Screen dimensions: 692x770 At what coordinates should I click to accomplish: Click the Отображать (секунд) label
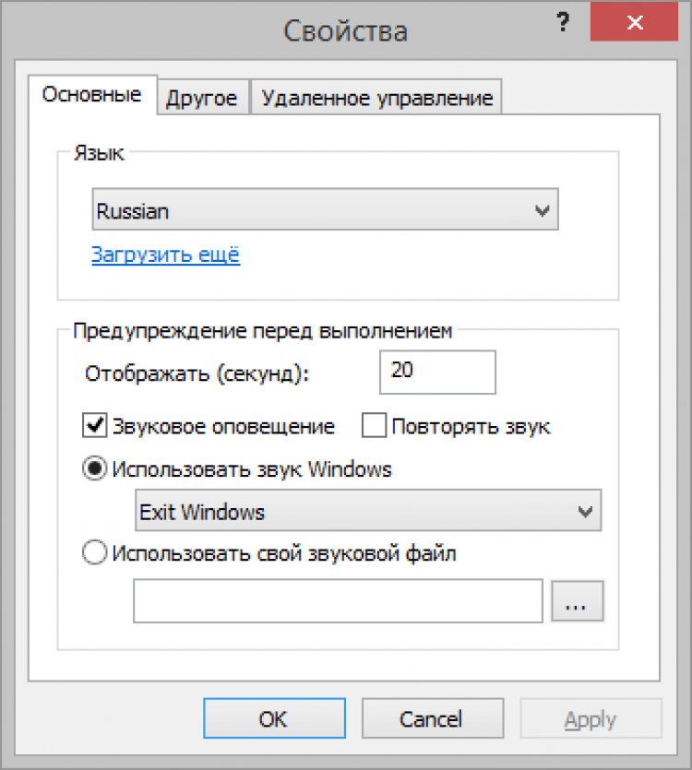point(197,373)
